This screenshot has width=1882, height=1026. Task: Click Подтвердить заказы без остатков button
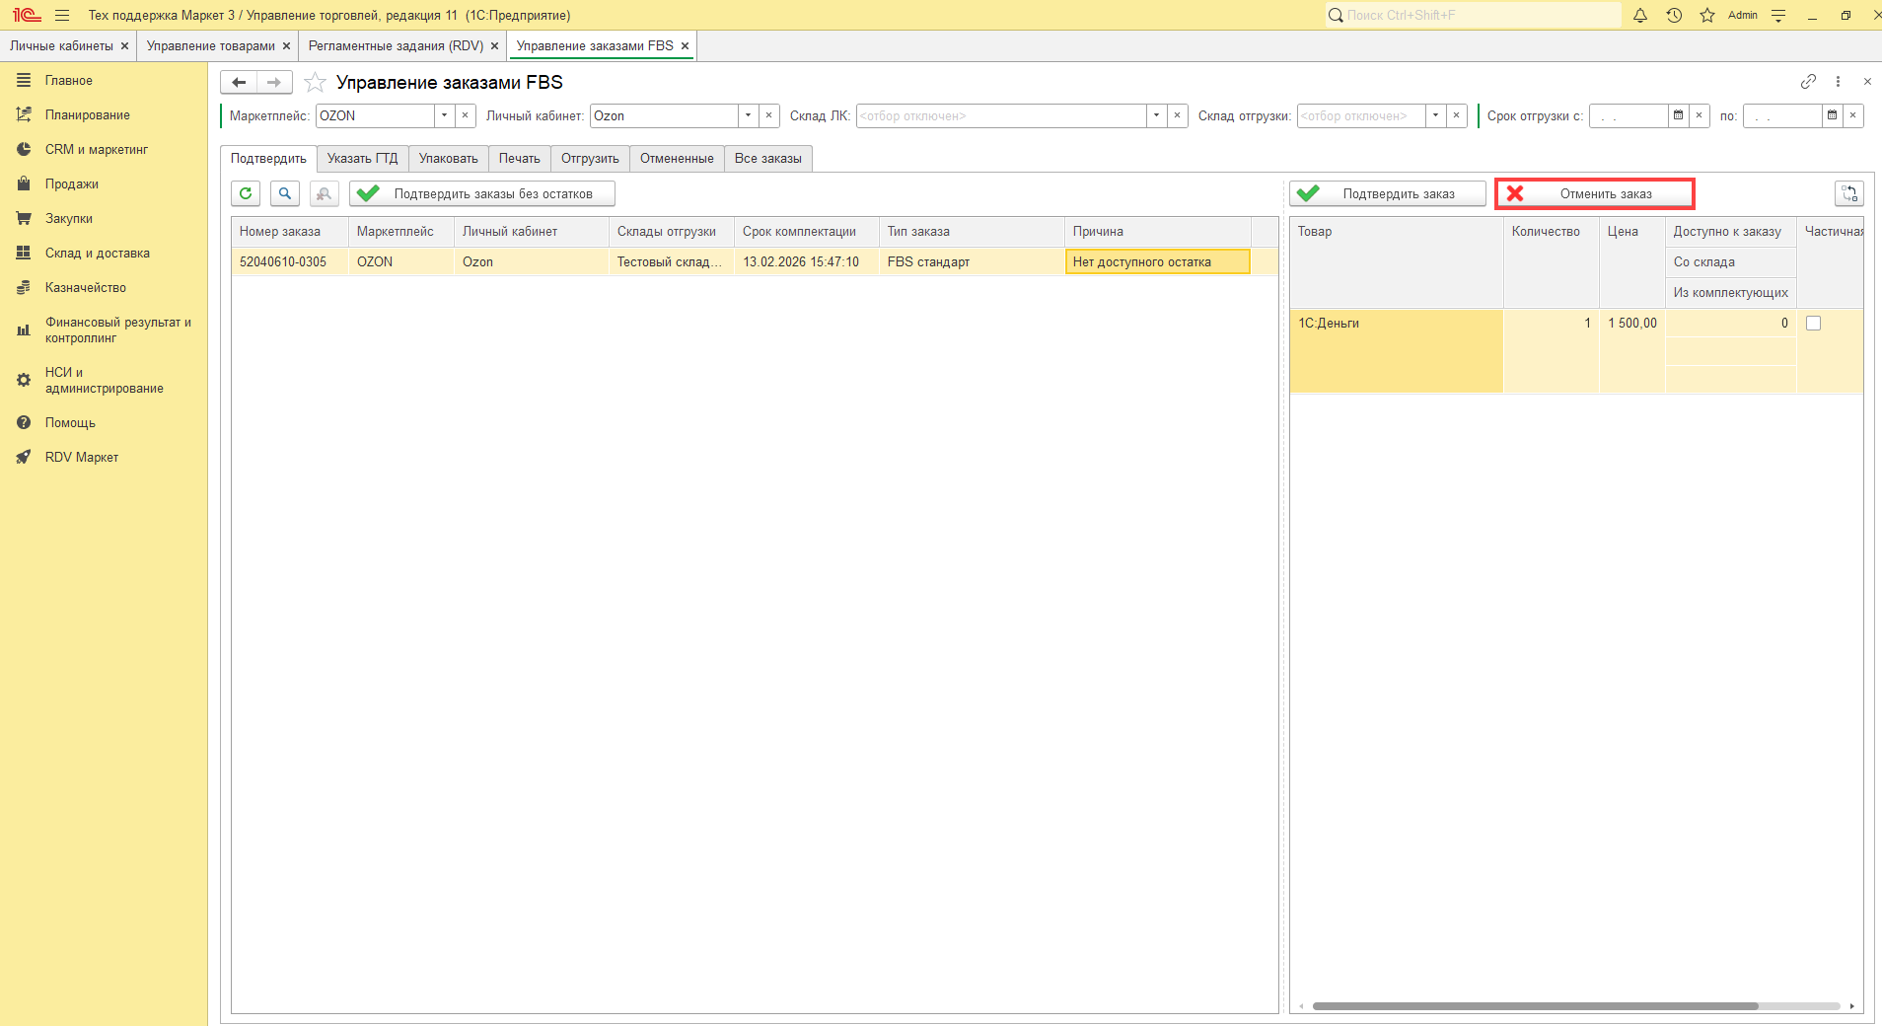482,193
